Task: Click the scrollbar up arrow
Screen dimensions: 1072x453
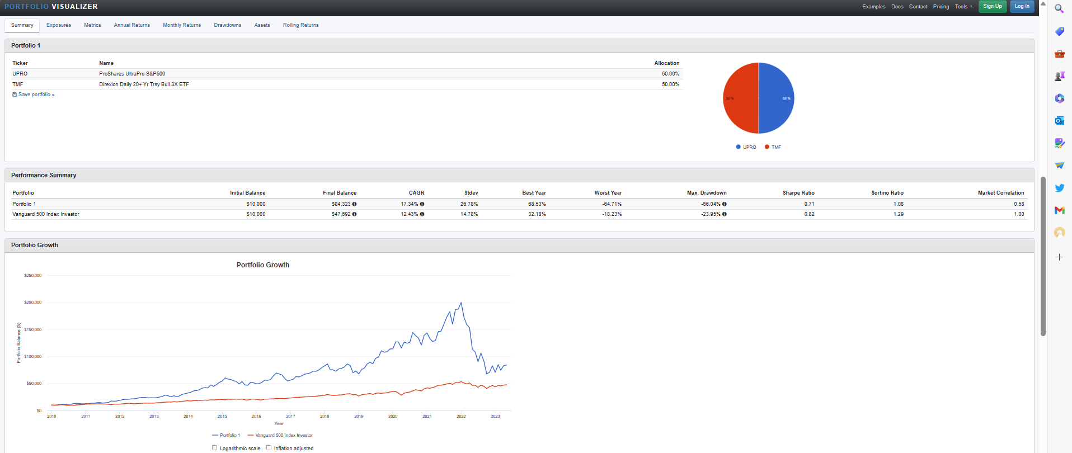Action: coord(1043,3)
